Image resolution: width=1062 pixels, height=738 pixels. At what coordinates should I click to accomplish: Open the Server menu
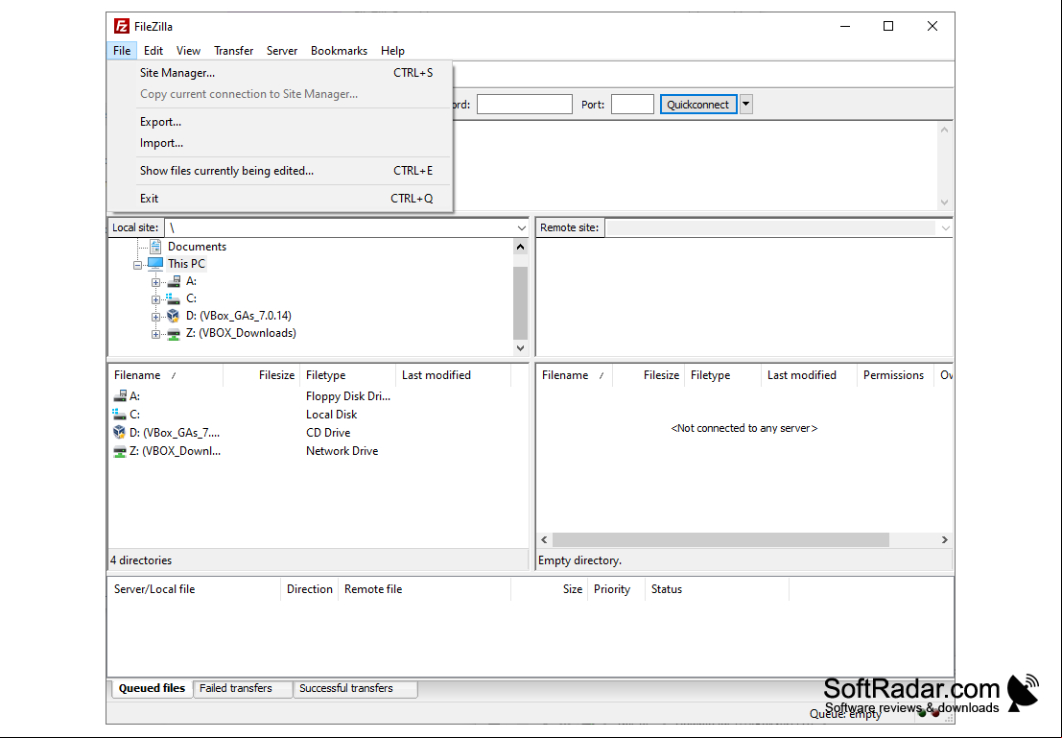282,51
